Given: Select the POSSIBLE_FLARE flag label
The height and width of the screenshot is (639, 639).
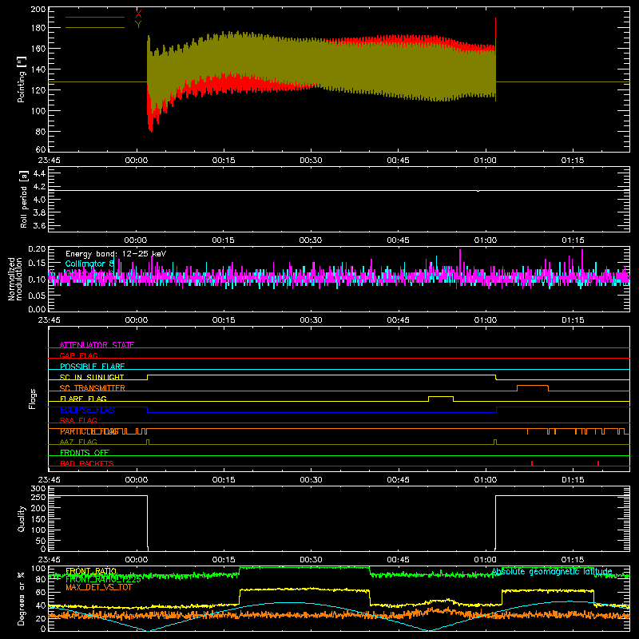Looking at the screenshot, I should [x=92, y=367].
